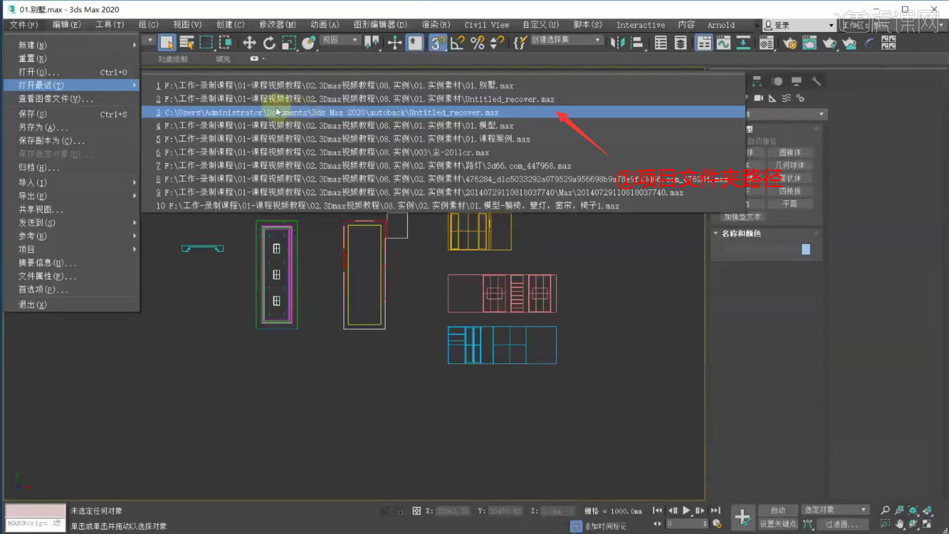Open Schematic View icon
Viewport: 949px width, 534px height.
(x=743, y=43)
